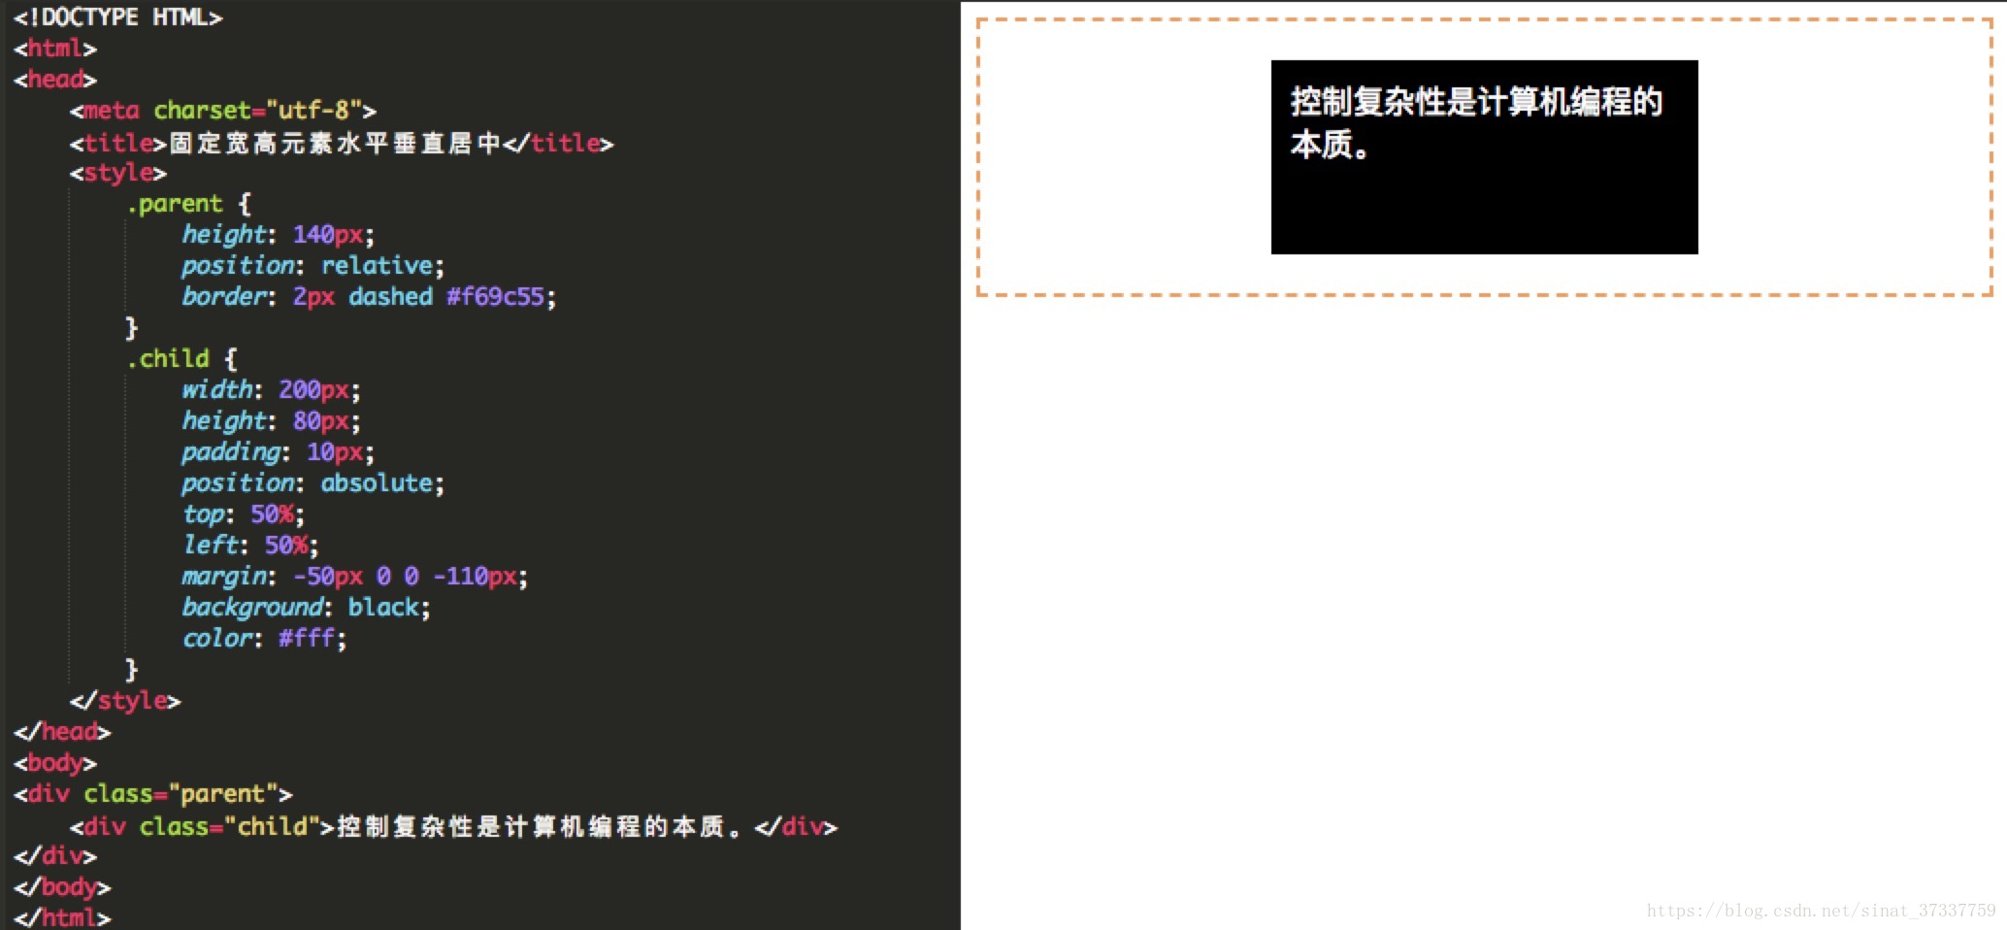The image size is (2007, 930).
Task: Click the DOCTYPE HTML declaration line
Action: coord(118,17)
